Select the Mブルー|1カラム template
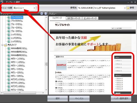 pyautogui.click(x=18, y=90)
